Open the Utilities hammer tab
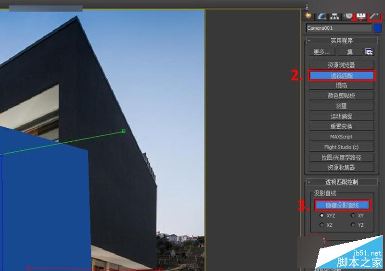The height and width of the screenshot is (271, 385). point(374,16)
